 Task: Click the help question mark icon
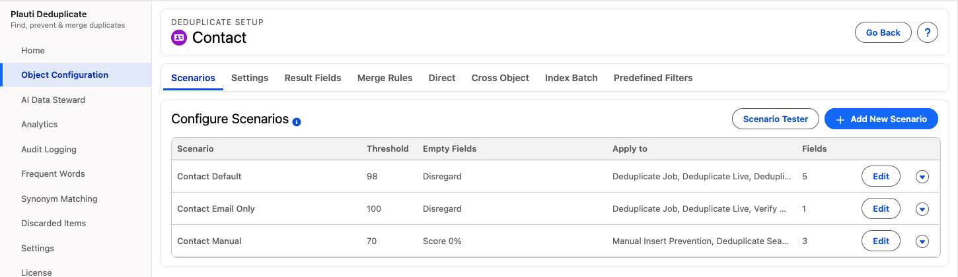928,32
